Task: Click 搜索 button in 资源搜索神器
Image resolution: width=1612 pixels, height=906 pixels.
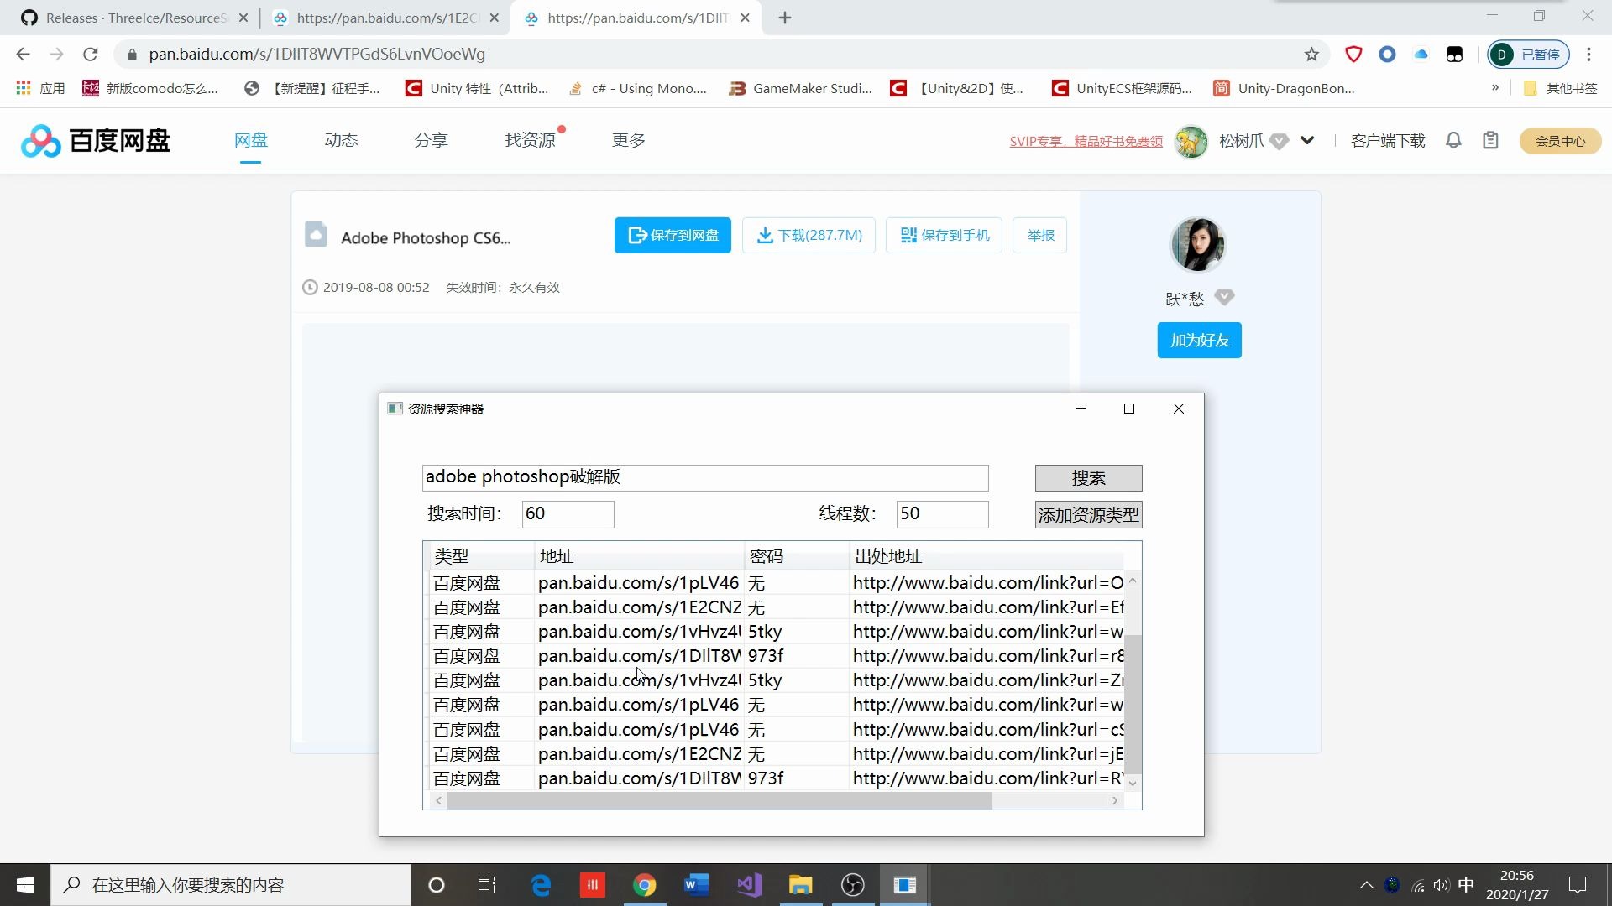Action: tap(1088, 478)
